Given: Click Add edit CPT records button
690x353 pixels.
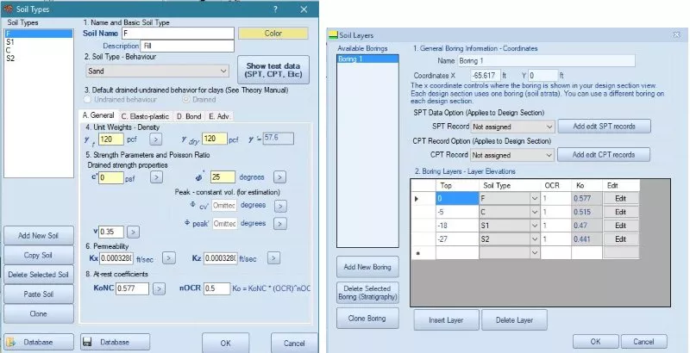Looking at the screenshot, I should 603,155.
